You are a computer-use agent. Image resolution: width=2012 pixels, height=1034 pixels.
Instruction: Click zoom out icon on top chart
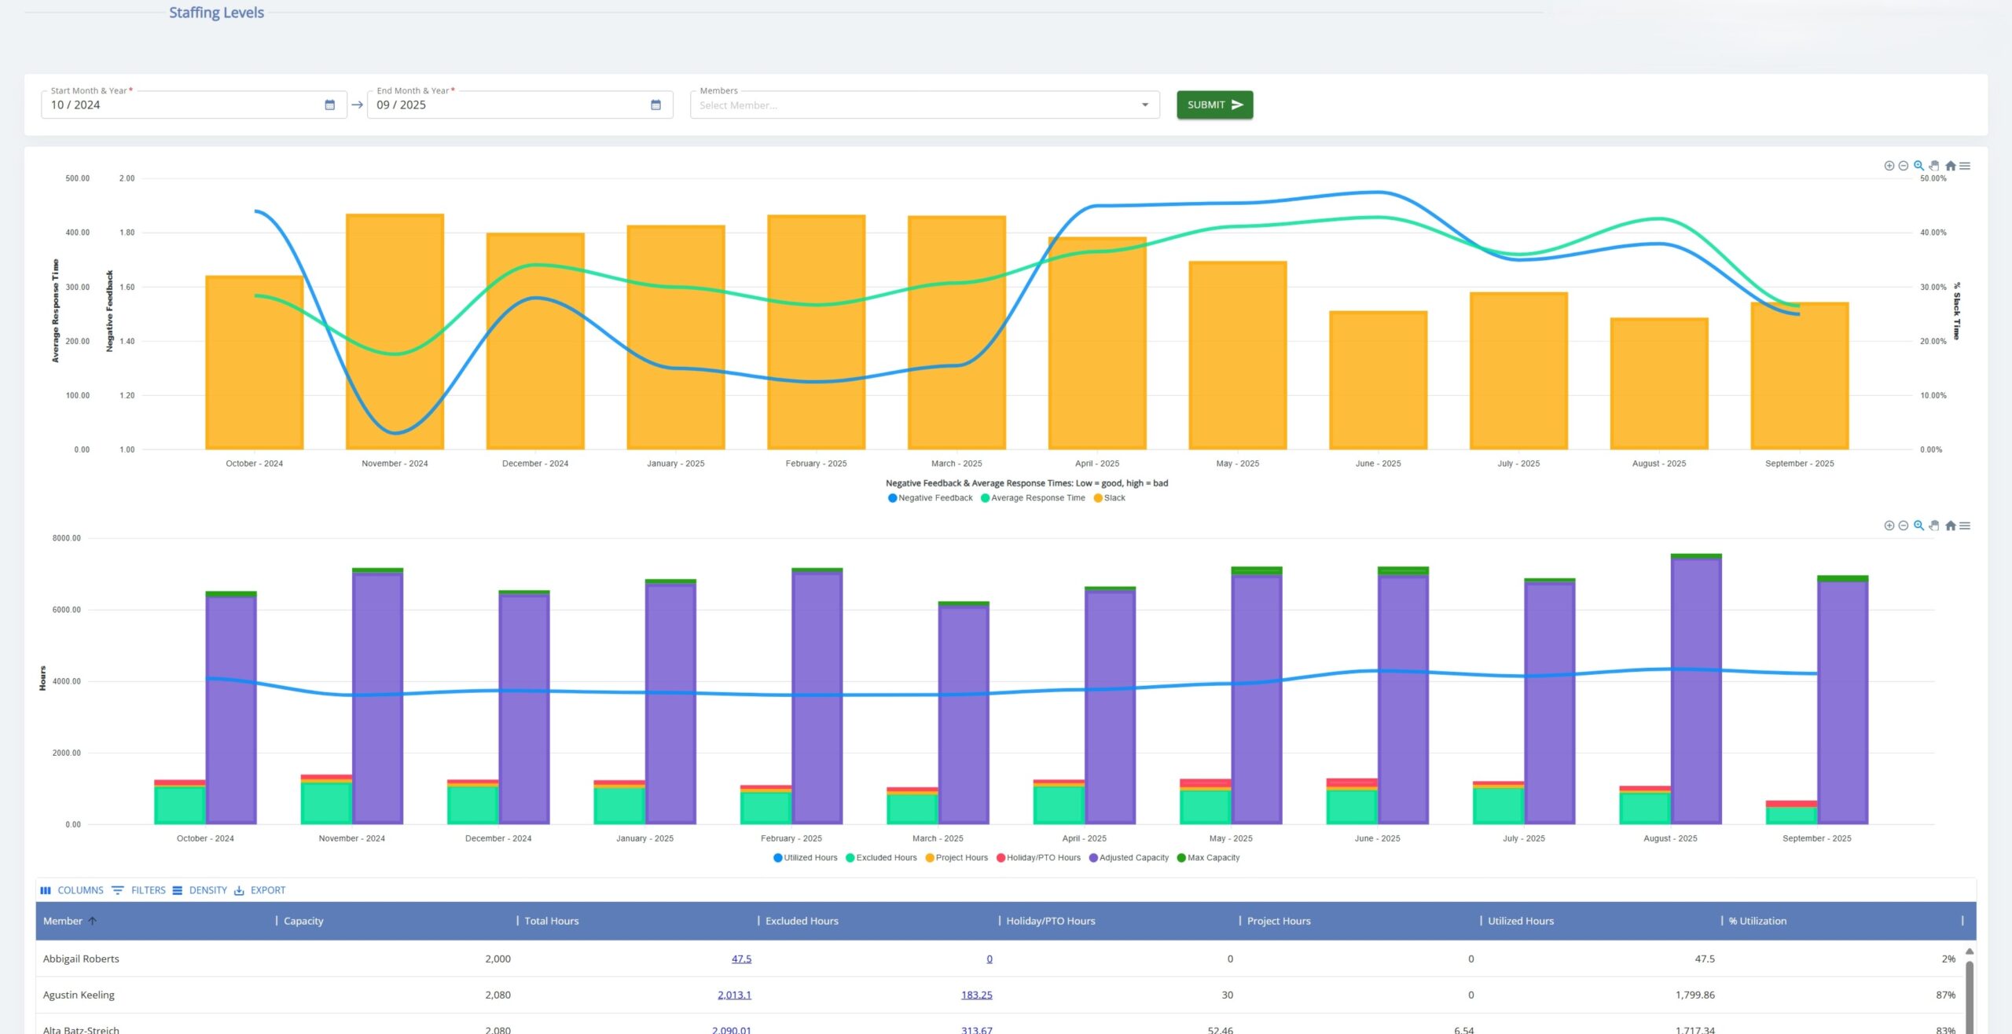click(1903, 166)
